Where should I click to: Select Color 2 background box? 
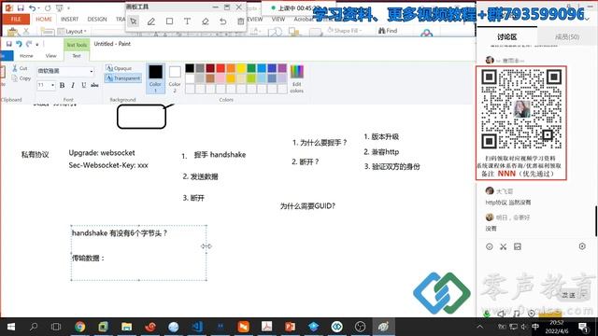pos(175,79)
